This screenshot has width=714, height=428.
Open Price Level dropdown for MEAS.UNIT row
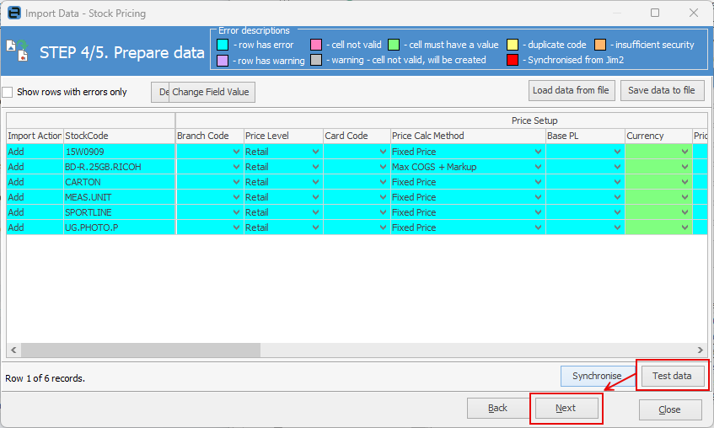pyautogui.click(x=315, y=197)
